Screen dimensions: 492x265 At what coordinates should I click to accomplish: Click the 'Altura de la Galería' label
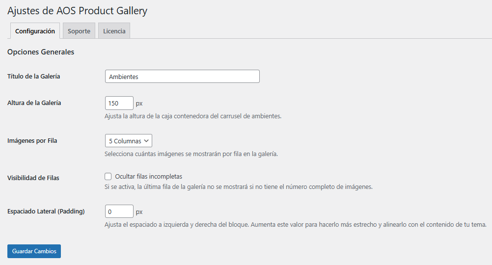34,103
